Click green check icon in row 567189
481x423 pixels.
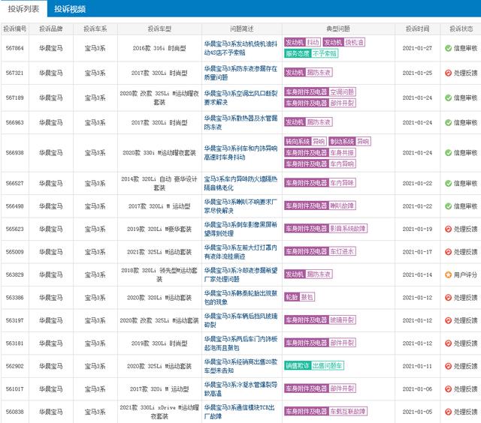click(448, 97)
